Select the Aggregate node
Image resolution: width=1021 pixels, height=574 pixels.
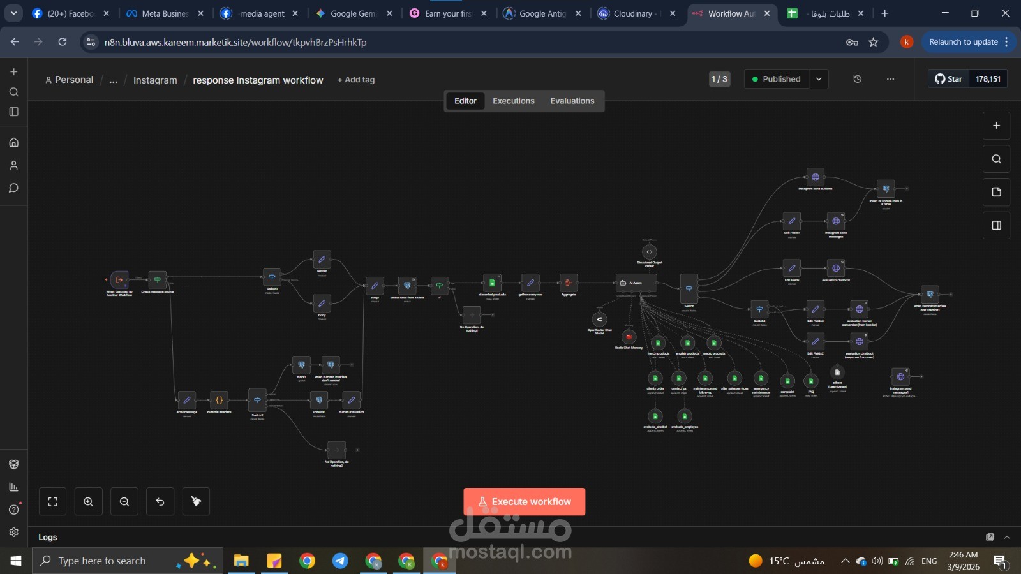569,283
